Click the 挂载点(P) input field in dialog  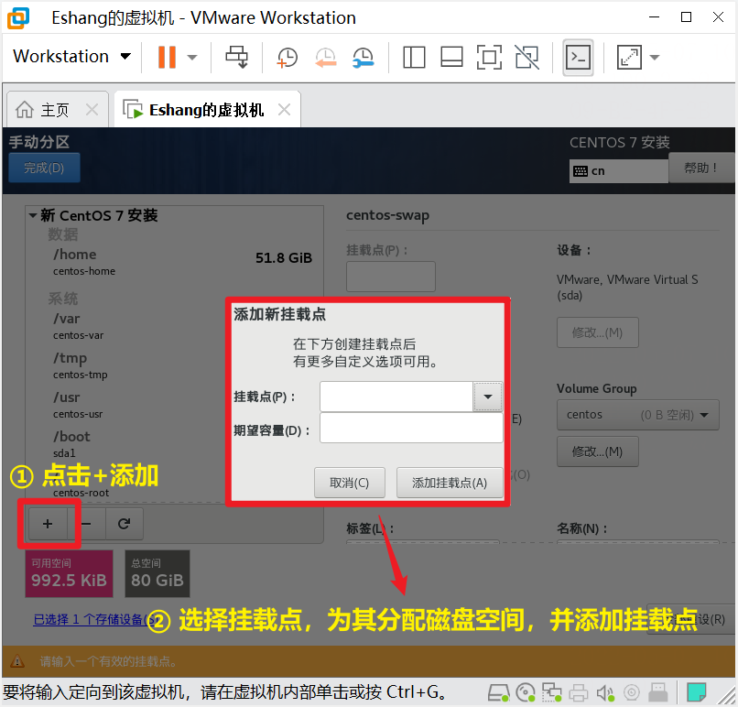click(x=396, y=397)
